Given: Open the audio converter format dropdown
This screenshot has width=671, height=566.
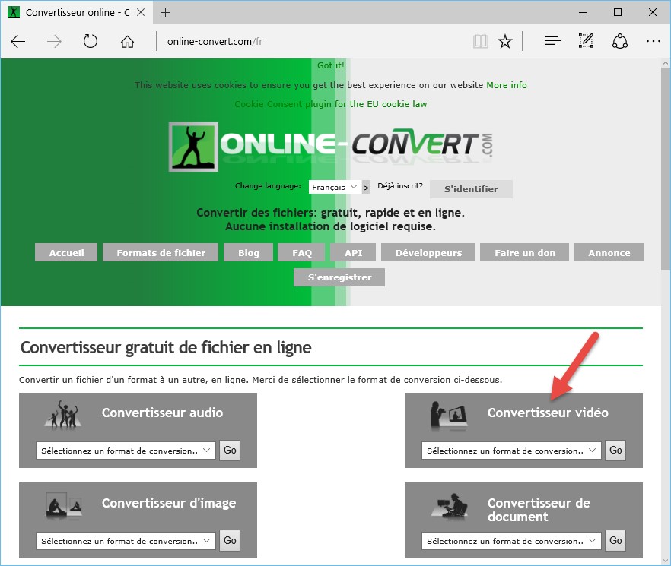Looking at the screenshot, I should tap(126, 451).
